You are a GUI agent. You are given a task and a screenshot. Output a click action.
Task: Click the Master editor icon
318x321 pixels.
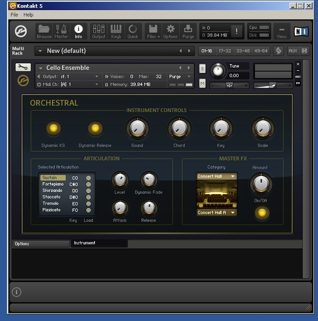(x=61, y=31)
